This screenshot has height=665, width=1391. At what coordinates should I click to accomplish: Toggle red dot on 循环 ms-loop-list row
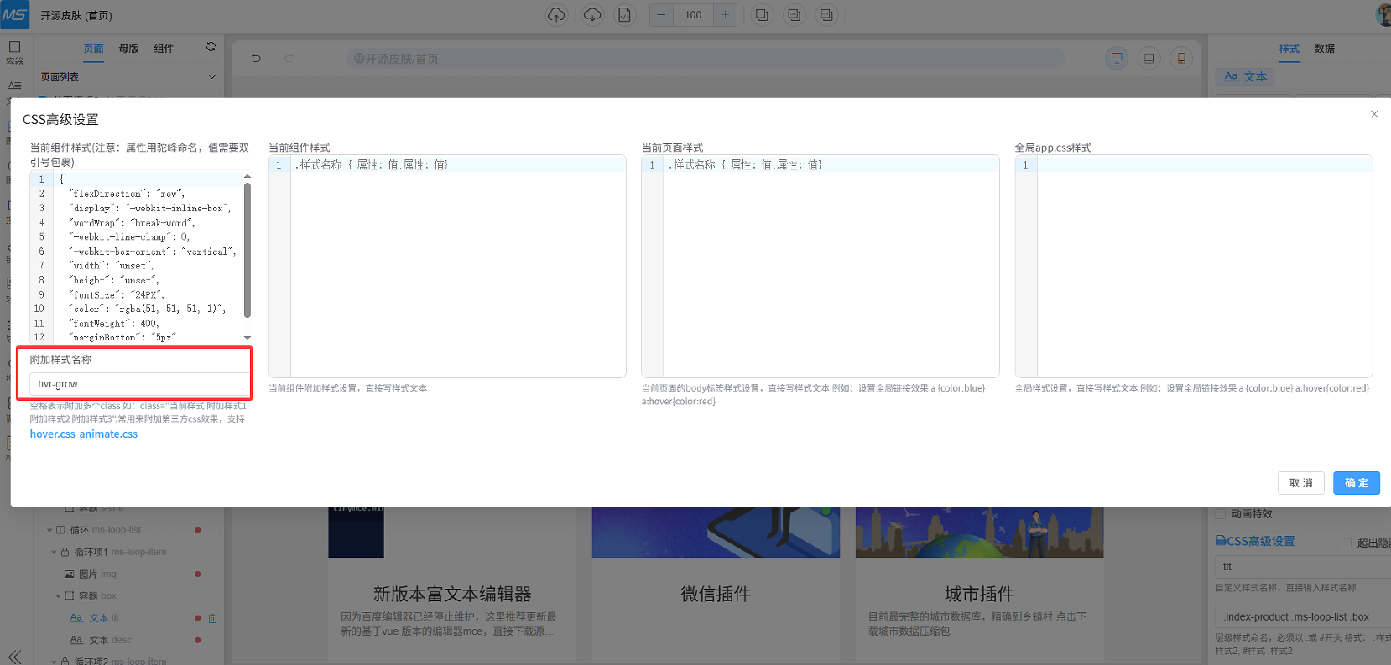point(198,530)
